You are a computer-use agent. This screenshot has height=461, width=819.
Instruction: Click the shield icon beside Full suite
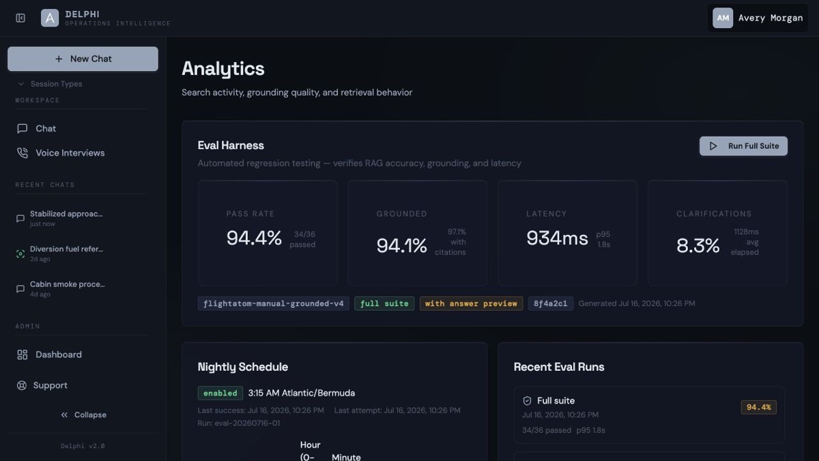tap(527, 401)
